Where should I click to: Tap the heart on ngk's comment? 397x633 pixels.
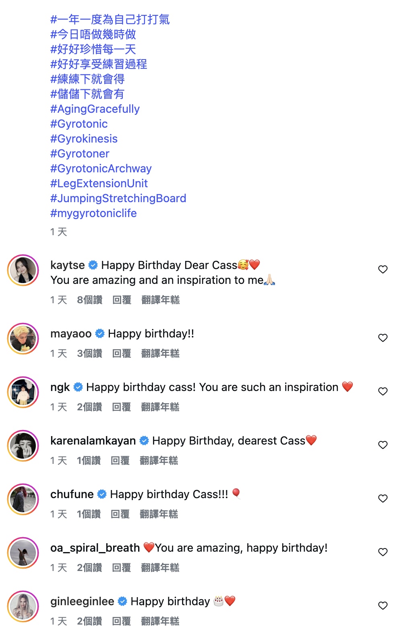tap(383, 391)
